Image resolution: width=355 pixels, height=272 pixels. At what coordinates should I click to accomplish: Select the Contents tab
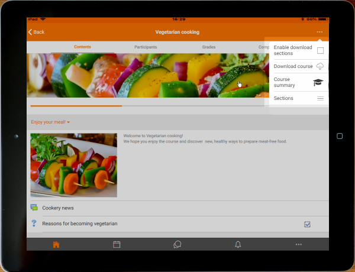(82, 47)
